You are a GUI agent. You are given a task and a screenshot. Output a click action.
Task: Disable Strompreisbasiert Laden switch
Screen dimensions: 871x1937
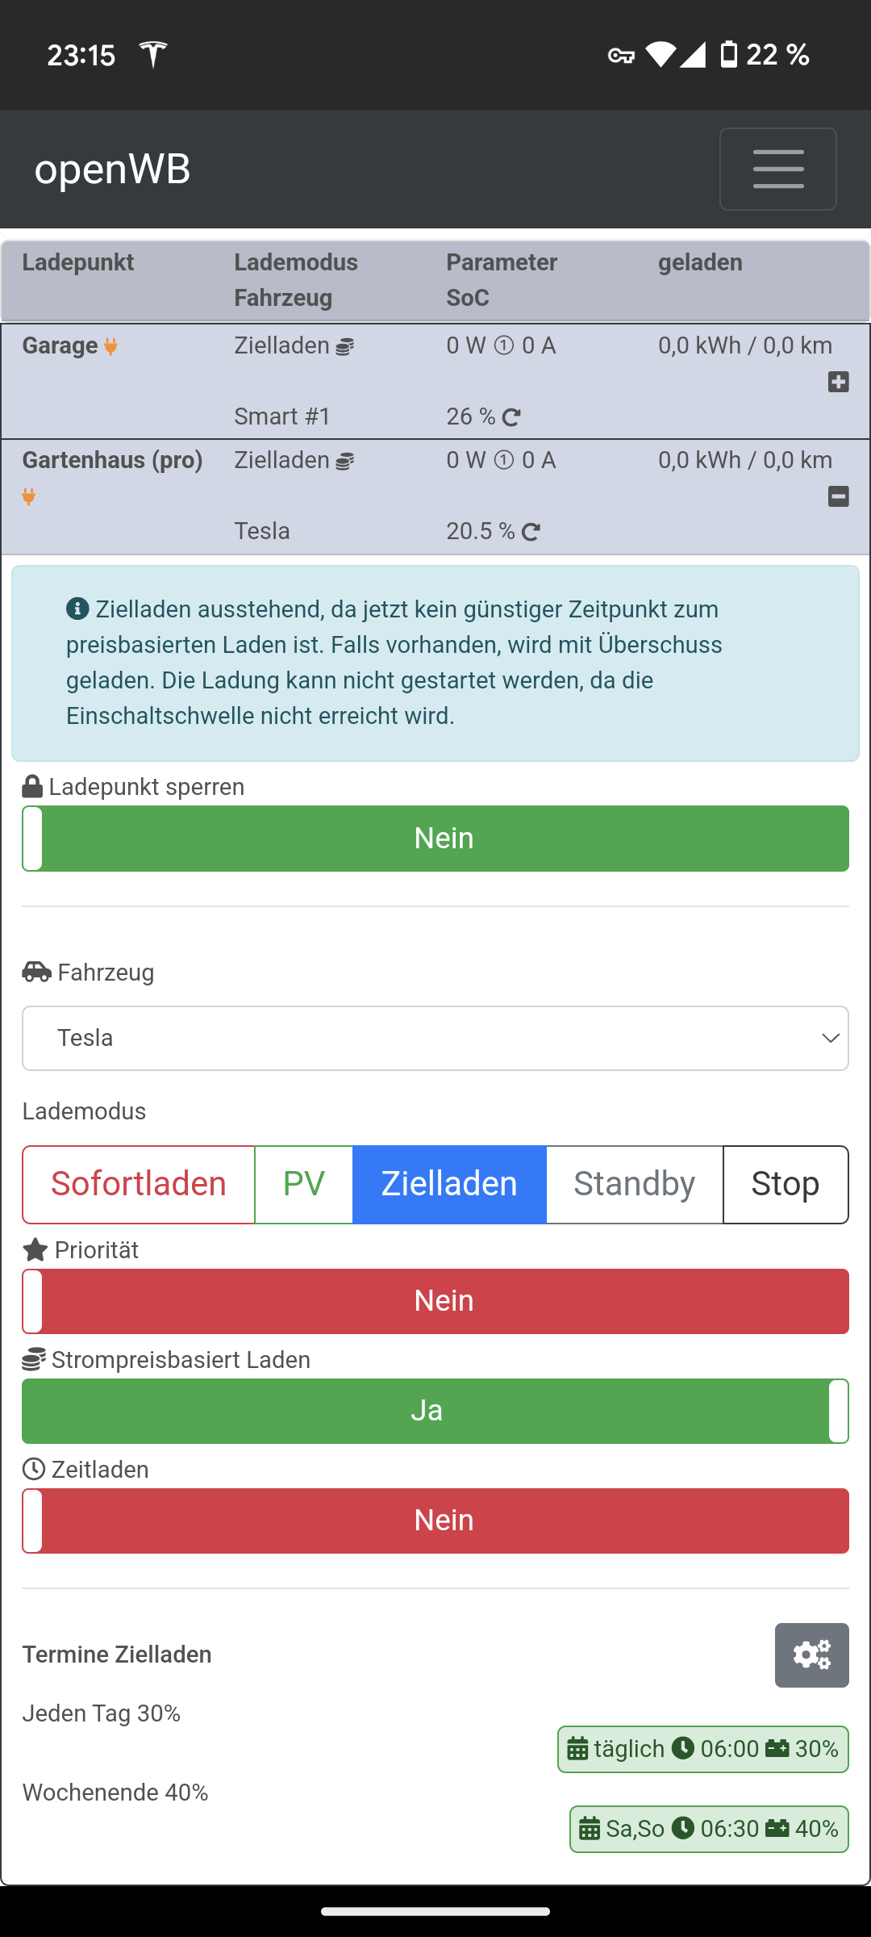pos(435,1411)
